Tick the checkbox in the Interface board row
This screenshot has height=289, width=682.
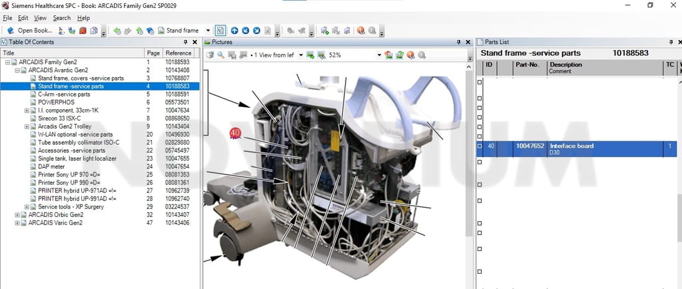click(x=480, y=146)
